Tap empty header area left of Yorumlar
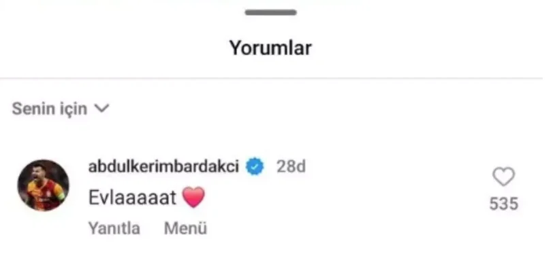 click(x=113, y=48)
